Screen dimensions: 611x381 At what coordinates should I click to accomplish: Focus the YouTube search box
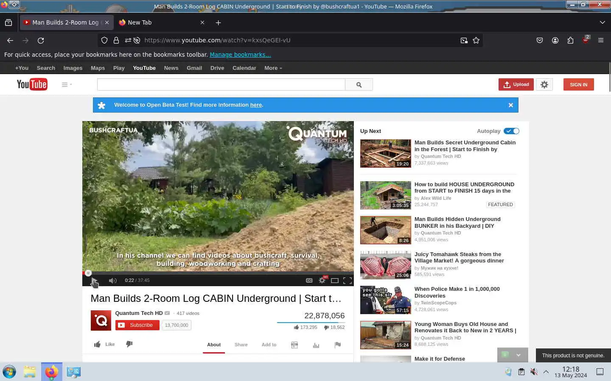pos(221,85)
